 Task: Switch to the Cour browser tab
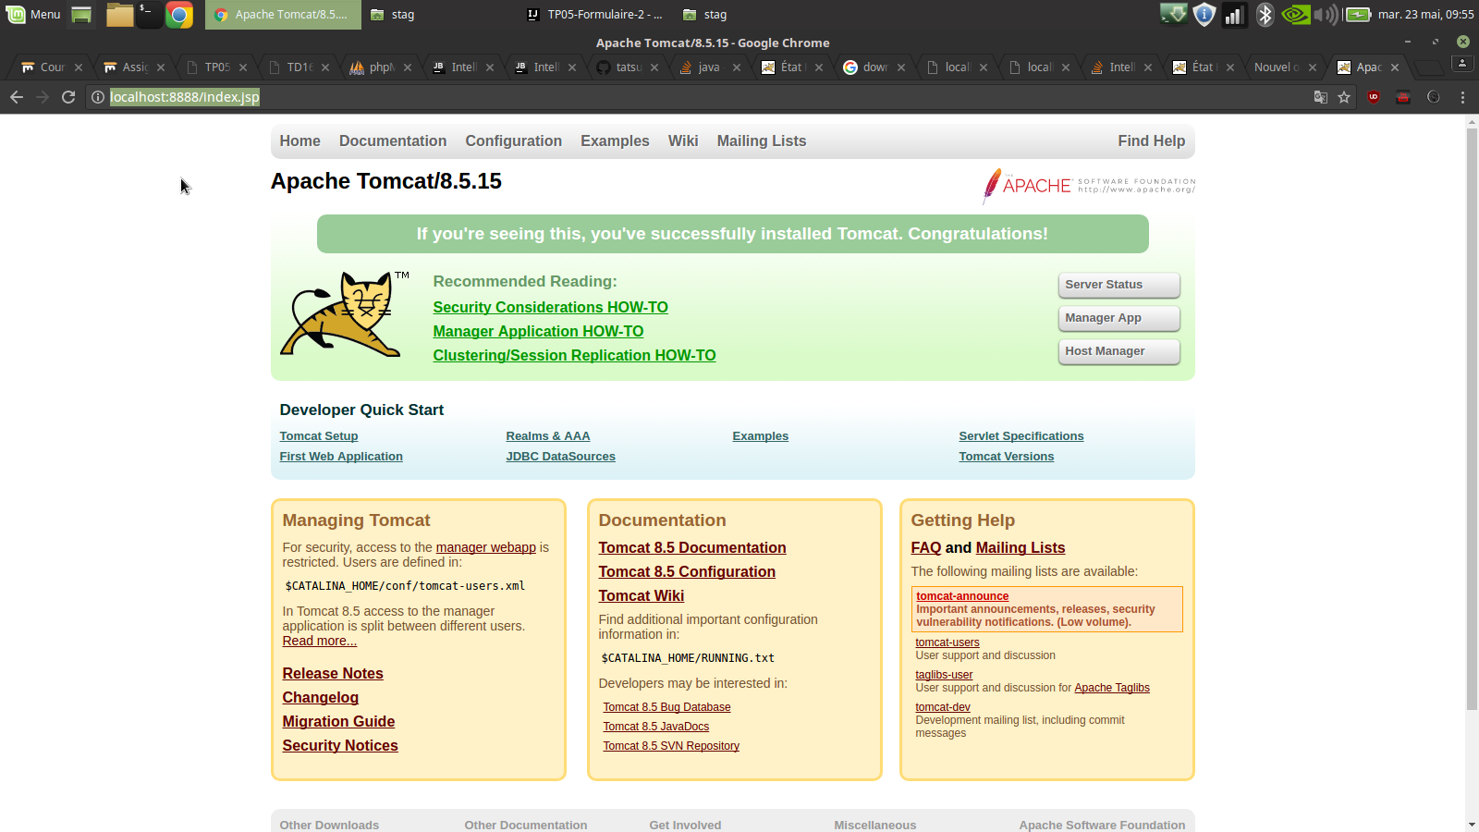click(52, 67)
